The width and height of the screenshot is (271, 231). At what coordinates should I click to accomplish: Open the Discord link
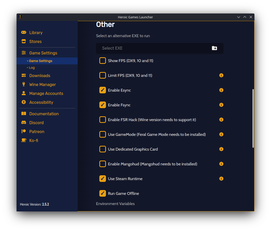pyautogui.click(x=36, y=123)
